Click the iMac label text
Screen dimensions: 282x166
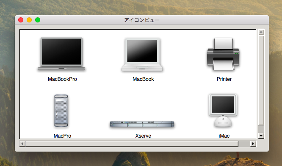[x=224, y=136]
